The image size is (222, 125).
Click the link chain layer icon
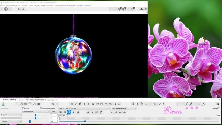point(106,104)
